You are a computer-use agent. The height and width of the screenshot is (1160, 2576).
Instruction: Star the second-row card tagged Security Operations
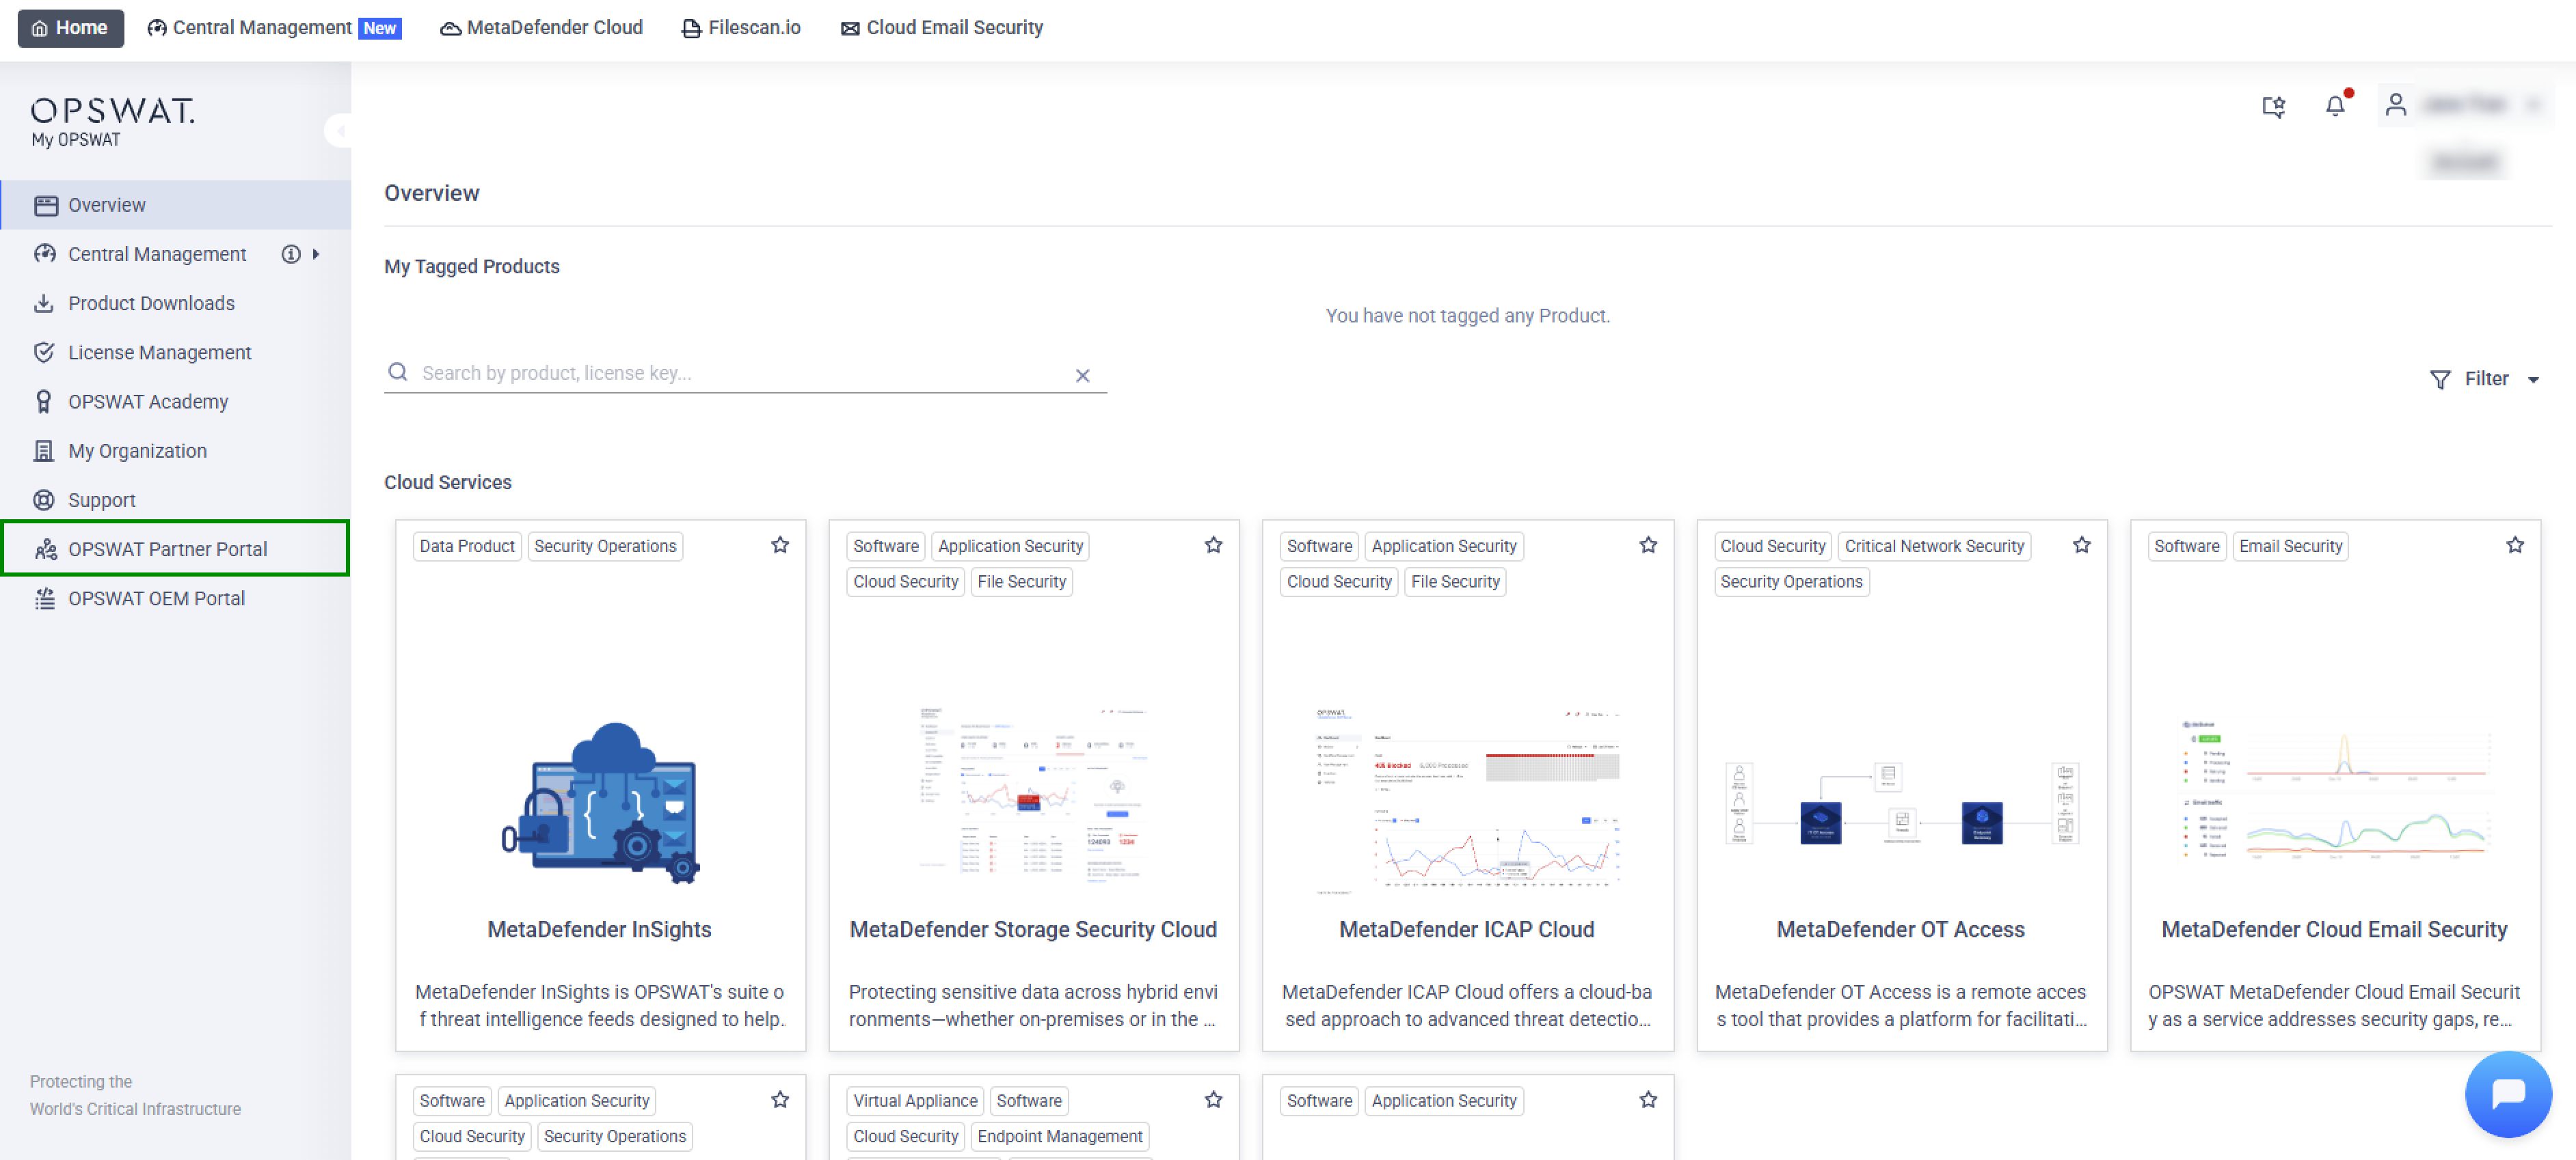point(780,1100)
